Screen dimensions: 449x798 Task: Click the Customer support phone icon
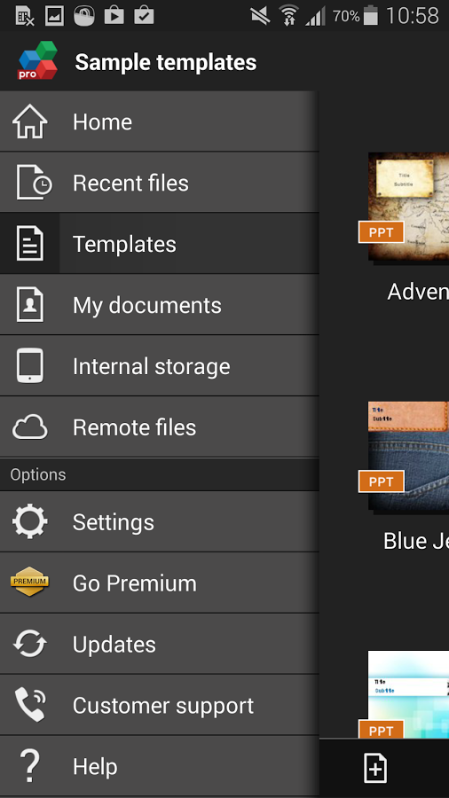[x=30, y=705]
